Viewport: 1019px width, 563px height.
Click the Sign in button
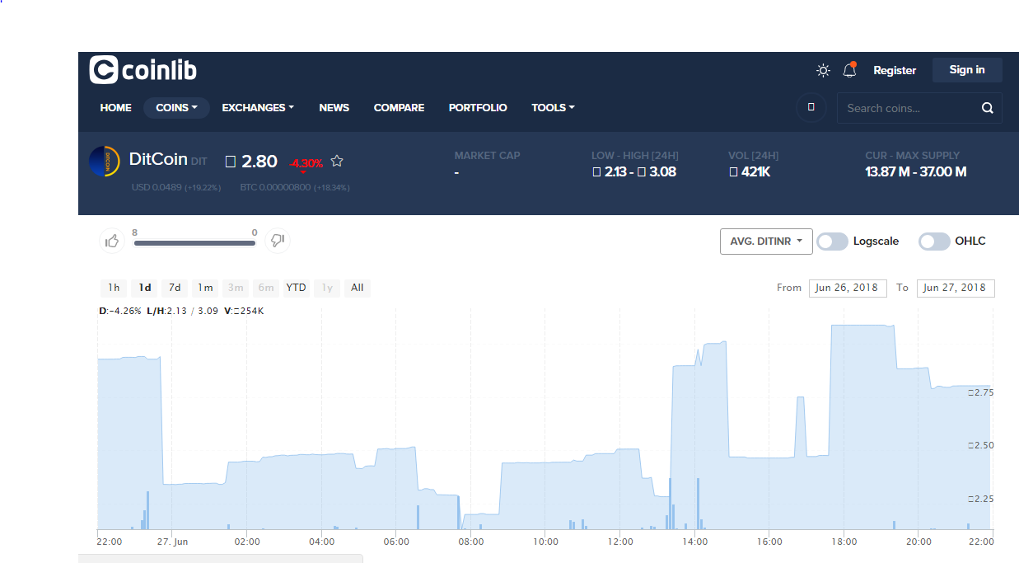coord(967,70)
